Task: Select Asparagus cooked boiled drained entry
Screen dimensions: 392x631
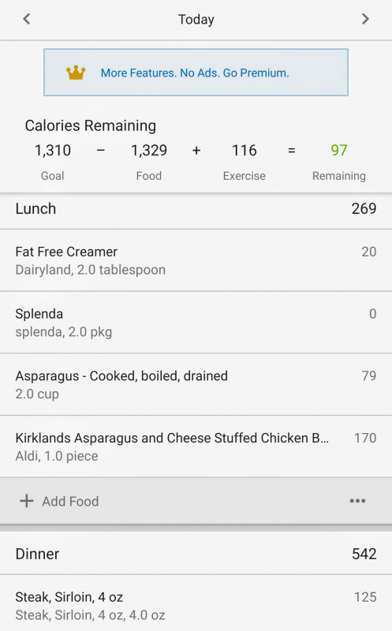Action: pos(196,384)
